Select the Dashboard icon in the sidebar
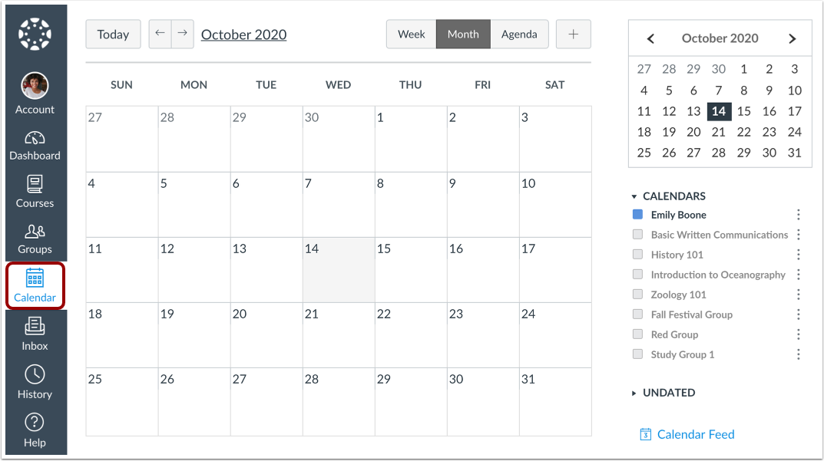The width and height of the screenshot is (824, 461). tap(35, 138)
